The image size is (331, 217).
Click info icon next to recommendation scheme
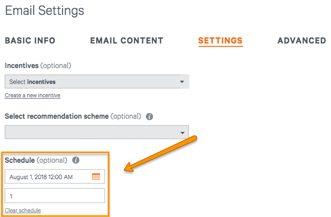point(149,116)
